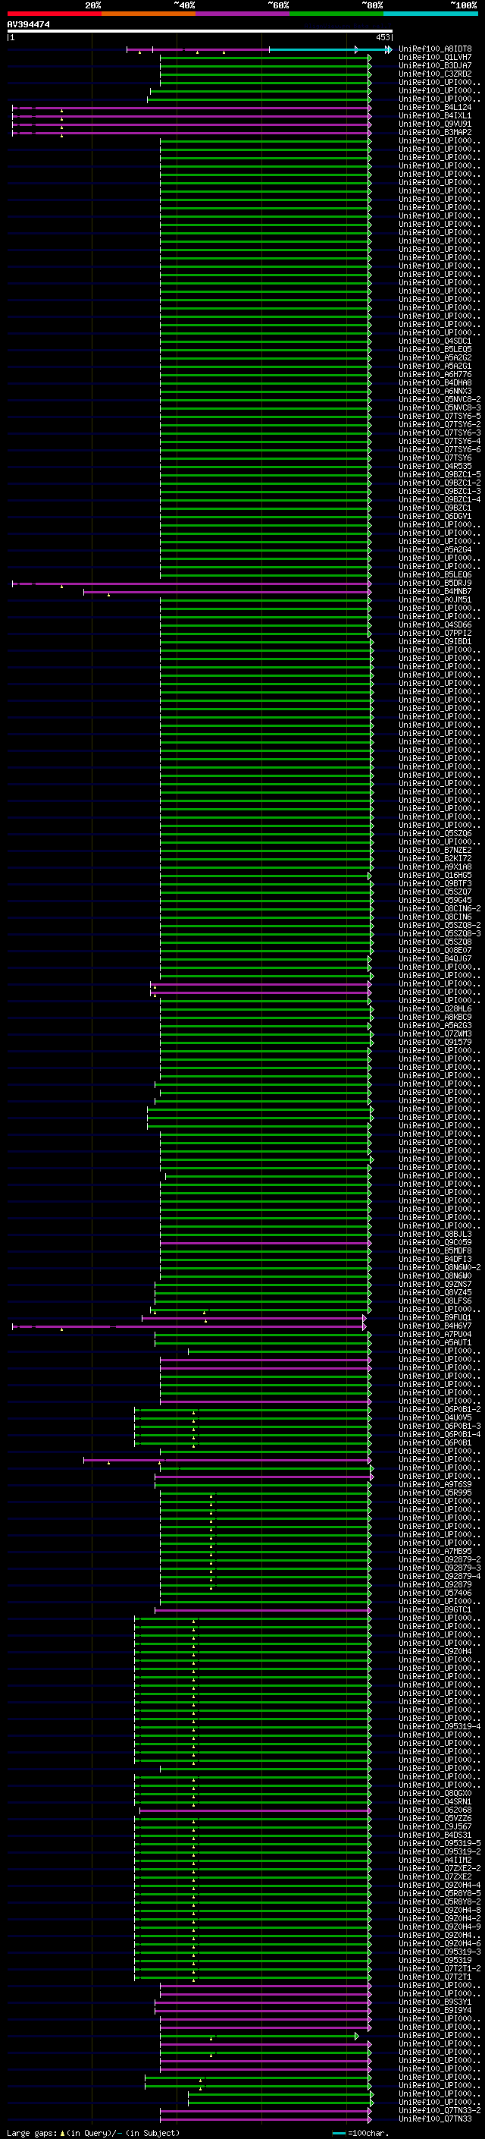The image size is (485, 2139).
Task: Choose hit UniRef100_A5A2G4
Action: coord(435,549)
